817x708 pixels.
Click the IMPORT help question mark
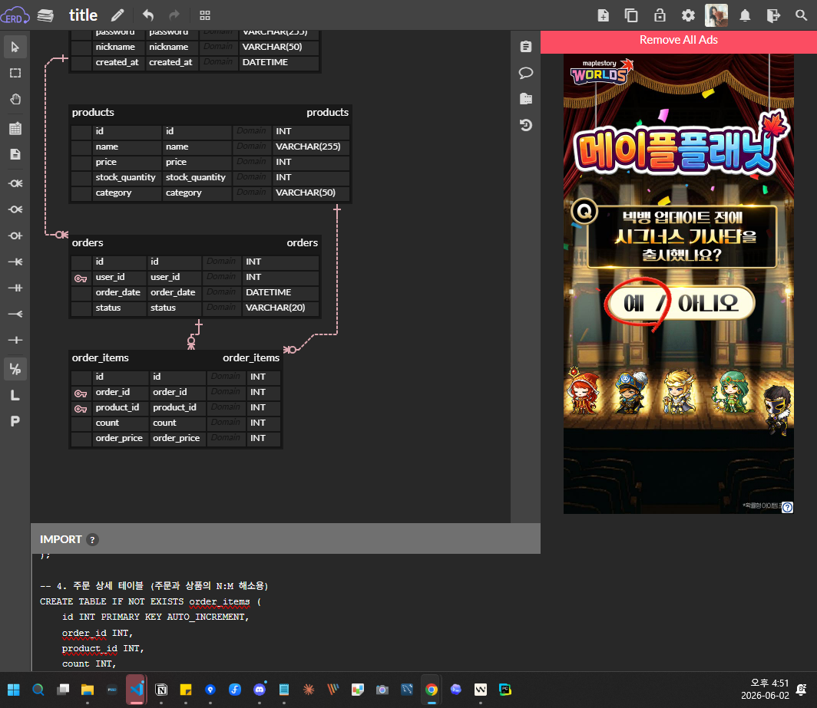pyautogui.click(x=92, y=540)
